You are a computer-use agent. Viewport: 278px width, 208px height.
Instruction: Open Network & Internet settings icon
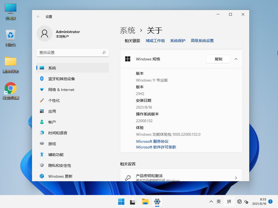42,90
